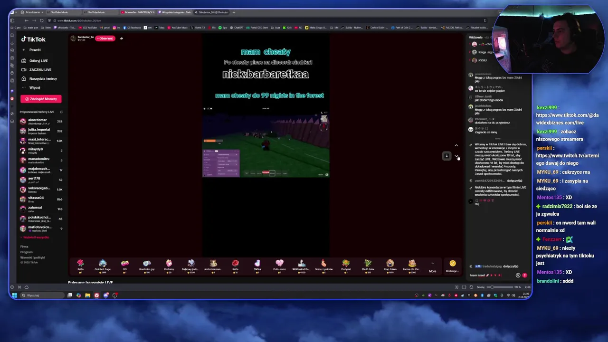This screenshot has width=608, height=342.
Task: Open julita.imperial live stream
Action: (x=41, y=131)
